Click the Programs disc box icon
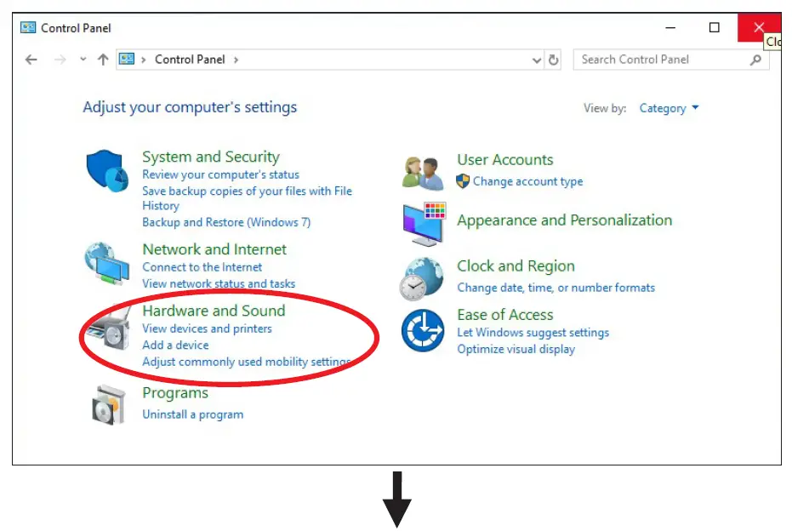This screenshot has height=531, width=792. 108,404
